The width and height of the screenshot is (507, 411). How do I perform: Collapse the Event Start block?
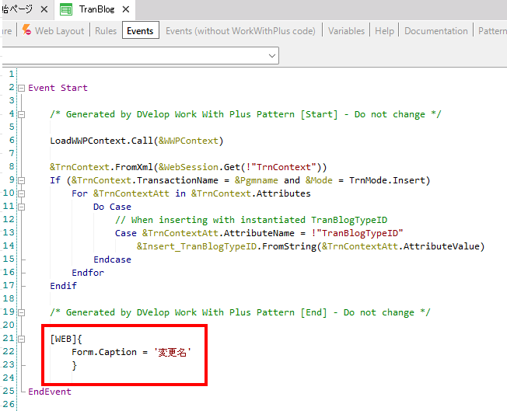(x=21, y=89)
